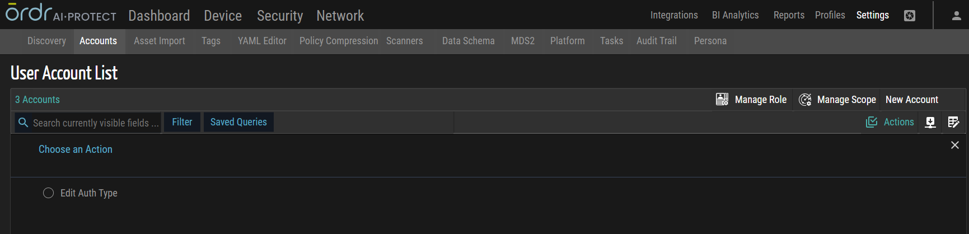Download the account list
Image resolution: width=969 pixels, height=234 pixels.
930,122
